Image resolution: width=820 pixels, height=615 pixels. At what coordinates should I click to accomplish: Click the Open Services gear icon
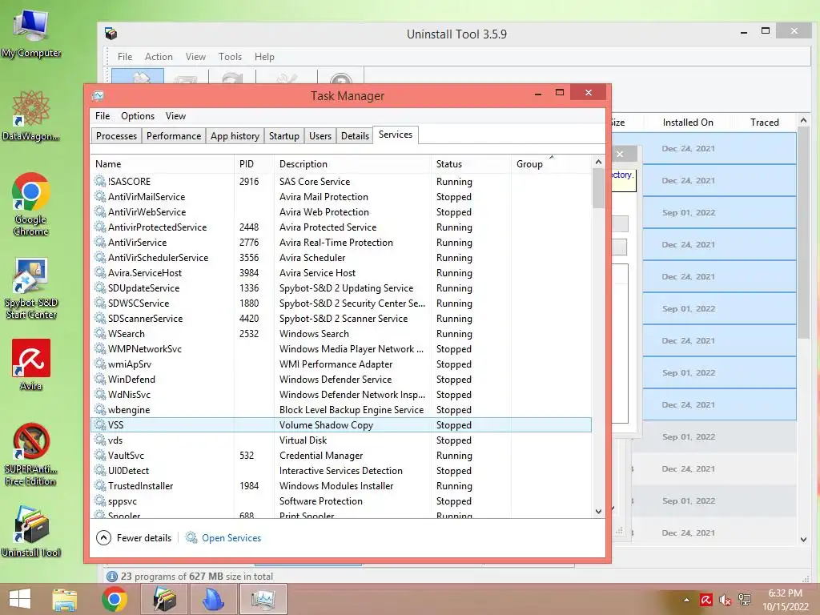pyautogui.click(x=191, y=537)
